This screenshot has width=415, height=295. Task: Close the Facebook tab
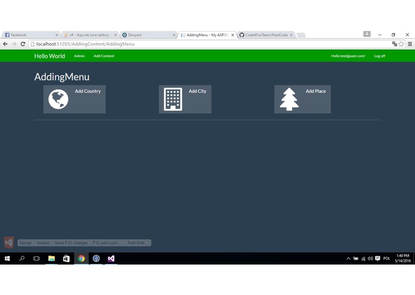(57, 35)
